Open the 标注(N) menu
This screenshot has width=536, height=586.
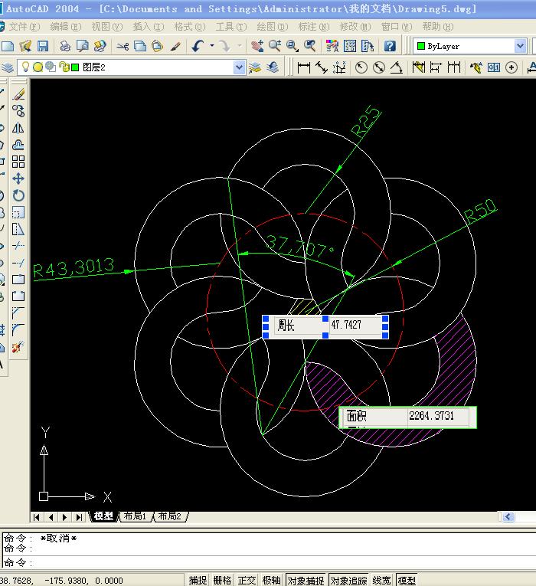(314, 27)
